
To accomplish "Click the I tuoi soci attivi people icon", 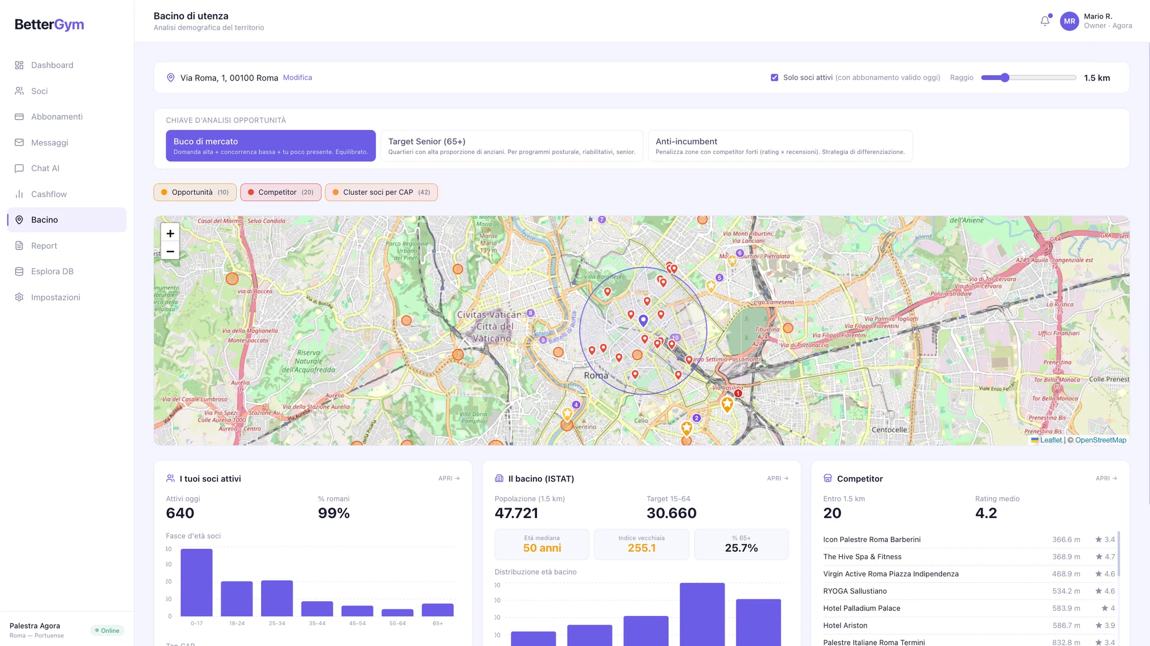I will (x=170, y=478).
